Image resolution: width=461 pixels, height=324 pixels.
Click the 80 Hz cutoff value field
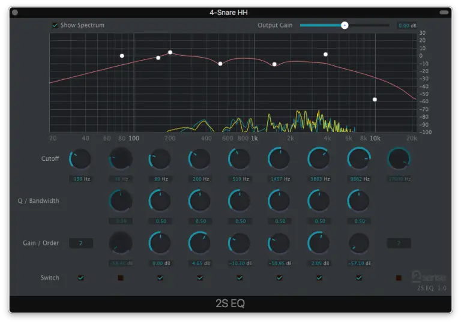coord(161,179)
